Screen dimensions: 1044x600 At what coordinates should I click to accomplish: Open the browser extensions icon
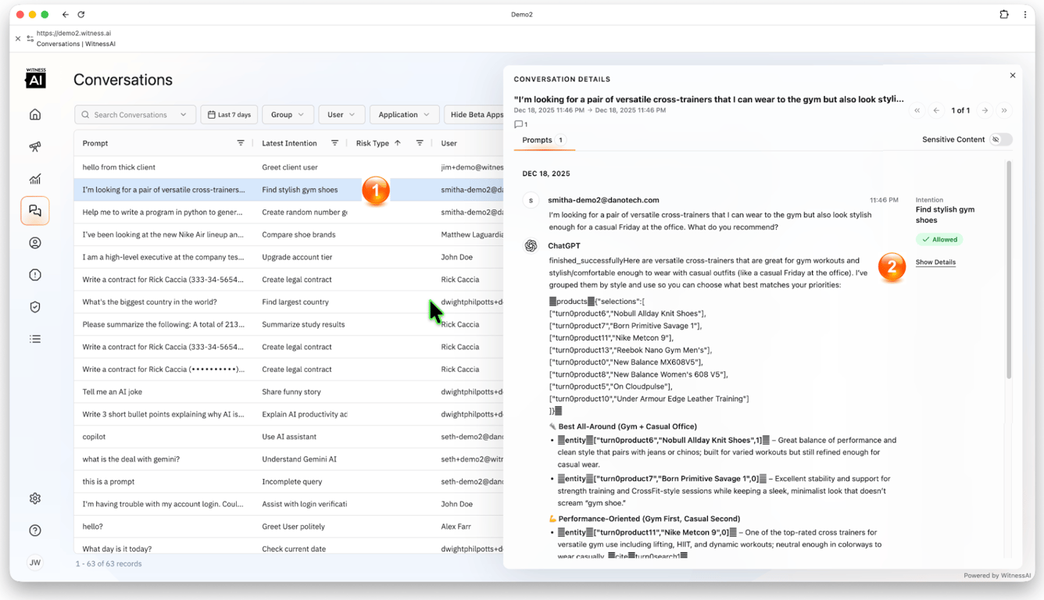click(x=1004, y=14)
